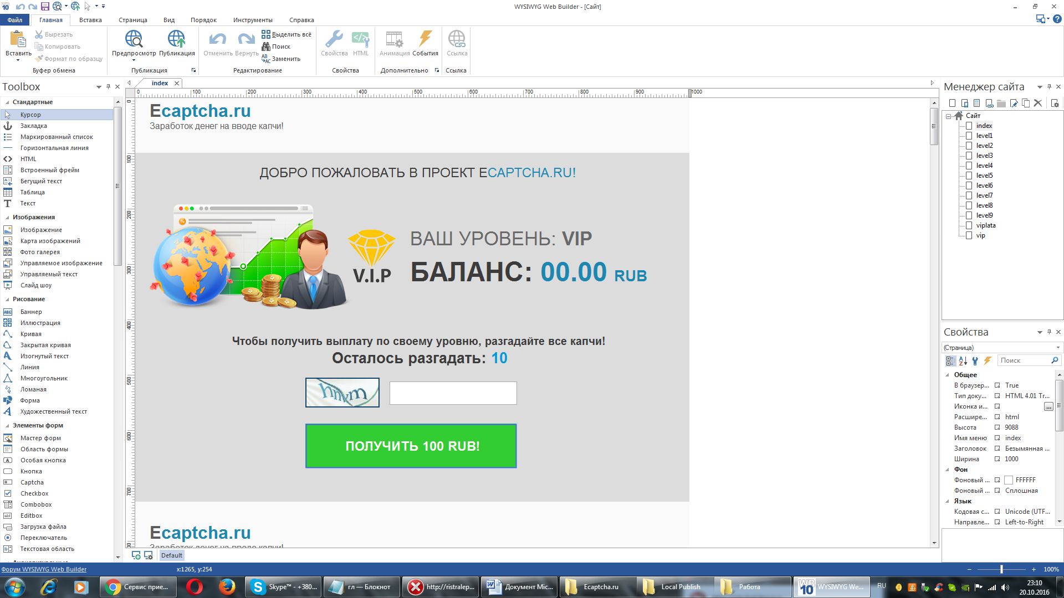The image size is (1064, 598).
Task: Open page properties gear icon in Site Manager
Action: (1055, 103)
